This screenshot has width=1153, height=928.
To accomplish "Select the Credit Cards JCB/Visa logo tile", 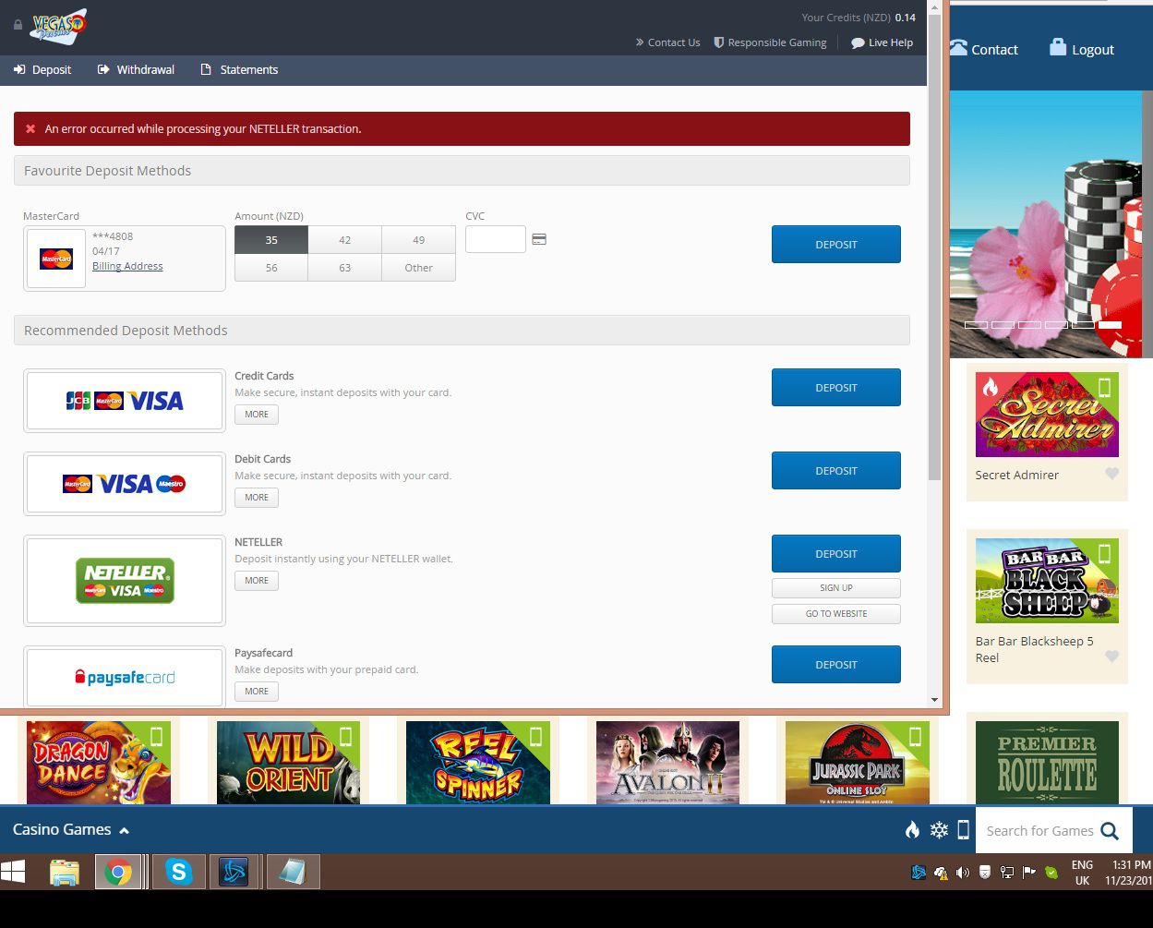I will click(x=125, y=401).
